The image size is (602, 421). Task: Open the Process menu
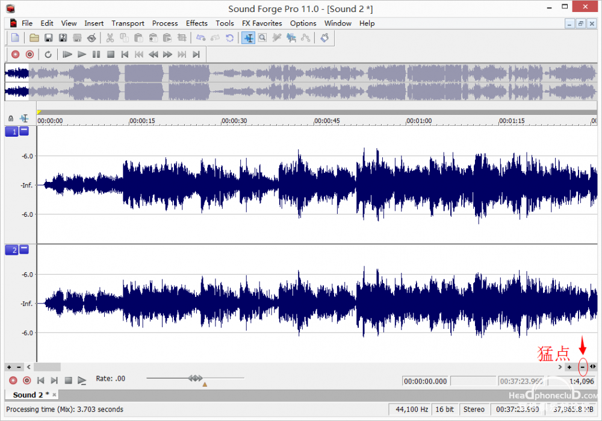pyautogui.click(x=165, y=23)
